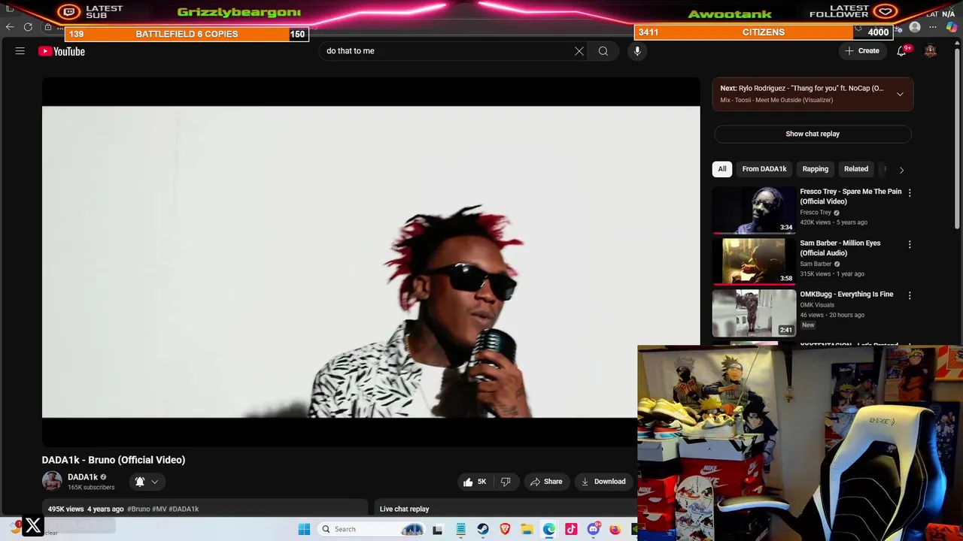Image resolution: width=963 pixels, height=541 pixels.
Task: Open Fresco Trey Spare Me The Pain thumbnail
Action: pyautogui.click(x=754, y=210)
